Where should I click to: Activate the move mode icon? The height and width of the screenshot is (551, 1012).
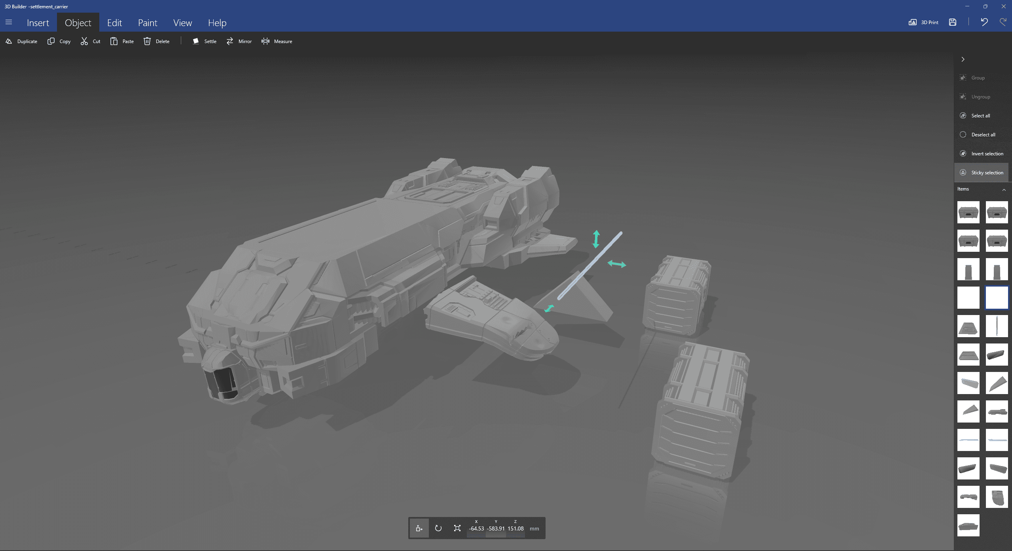[x=419, y=528]
